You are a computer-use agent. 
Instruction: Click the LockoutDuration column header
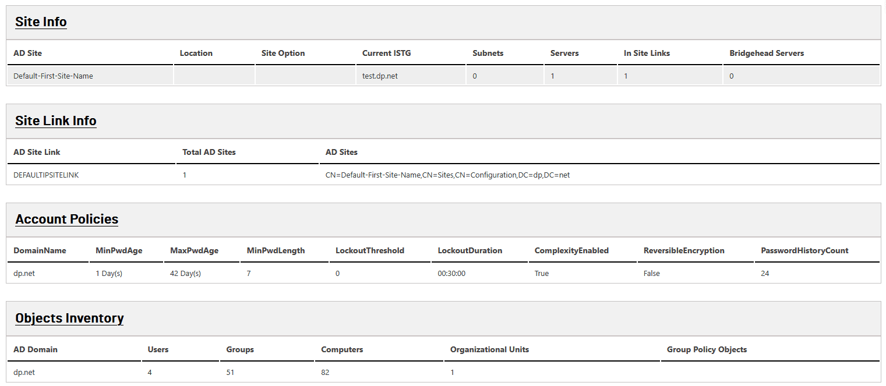click(x=470, y=250)
